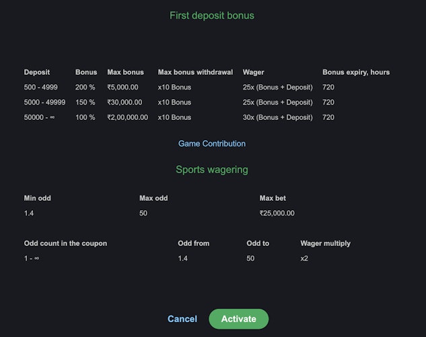426x337 pixels.
Task: Select the Wager multiply x2 value
Action: (304, 258)
